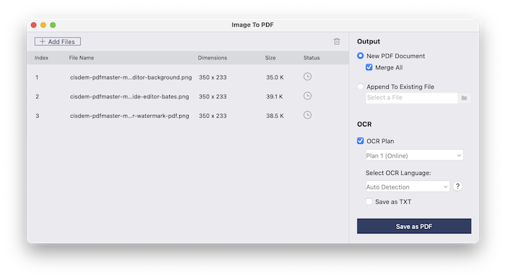Click the green fullscreen window button
The width and height of the screenshot is (506, 279).
pyautogui.click(x=53, y=25)
